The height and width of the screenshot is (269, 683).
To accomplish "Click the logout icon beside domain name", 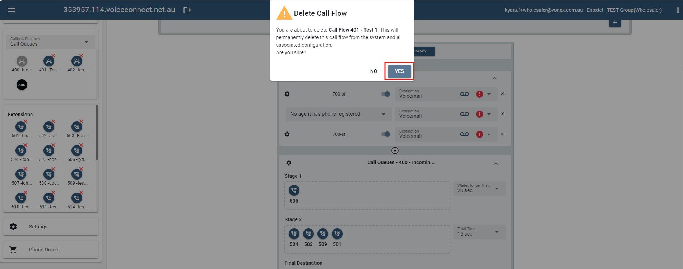I will click(187, 10).
